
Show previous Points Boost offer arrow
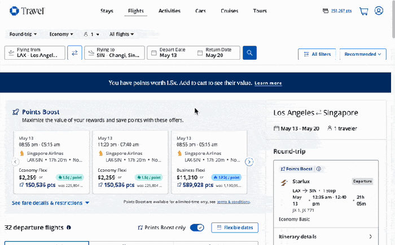click(x=15, y=162)
